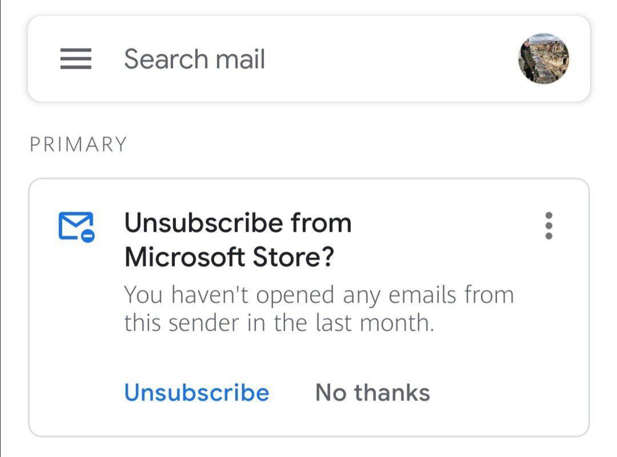Click the "haven't opened any emails" description text

click(319, 296)
